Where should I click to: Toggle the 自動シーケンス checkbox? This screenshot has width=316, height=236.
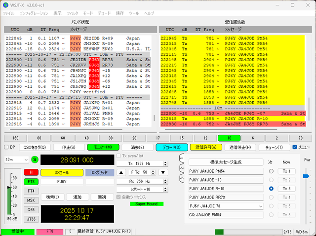click(118, 197)
